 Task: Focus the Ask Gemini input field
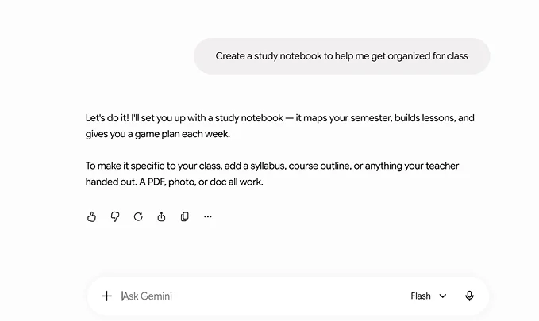click(x=261, y=296)
